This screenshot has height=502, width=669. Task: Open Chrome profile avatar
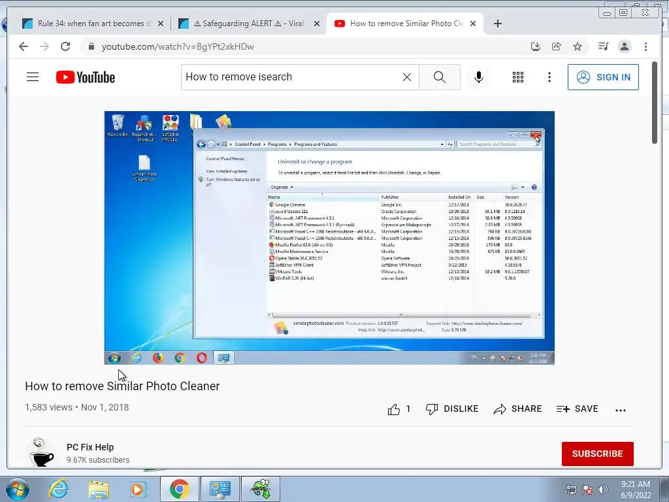pos(624,46)
